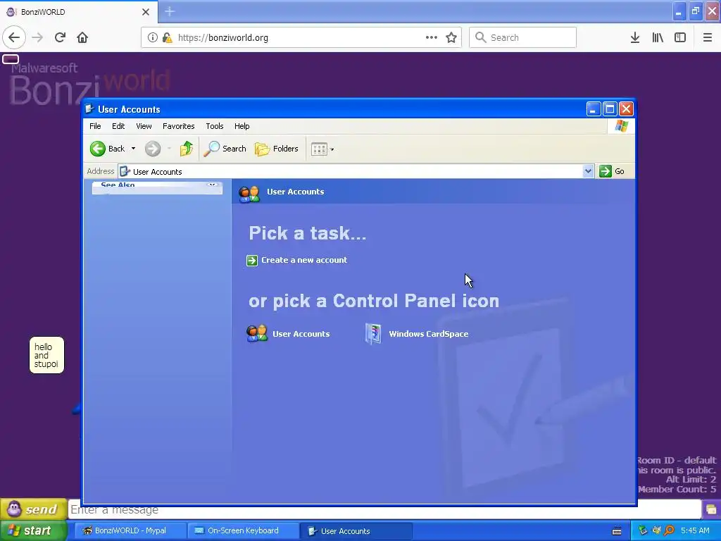The height and width of the screenshot is (541, 721).
Task: Click the User Accounts window title icon
Action: (89, 109)
